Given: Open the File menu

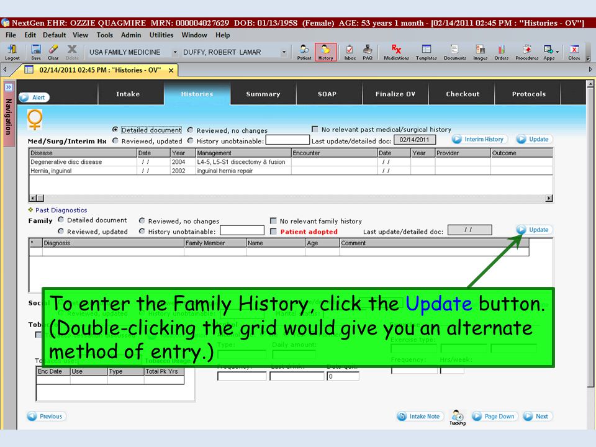Looking at the screenshot, I should click(11, 35).
